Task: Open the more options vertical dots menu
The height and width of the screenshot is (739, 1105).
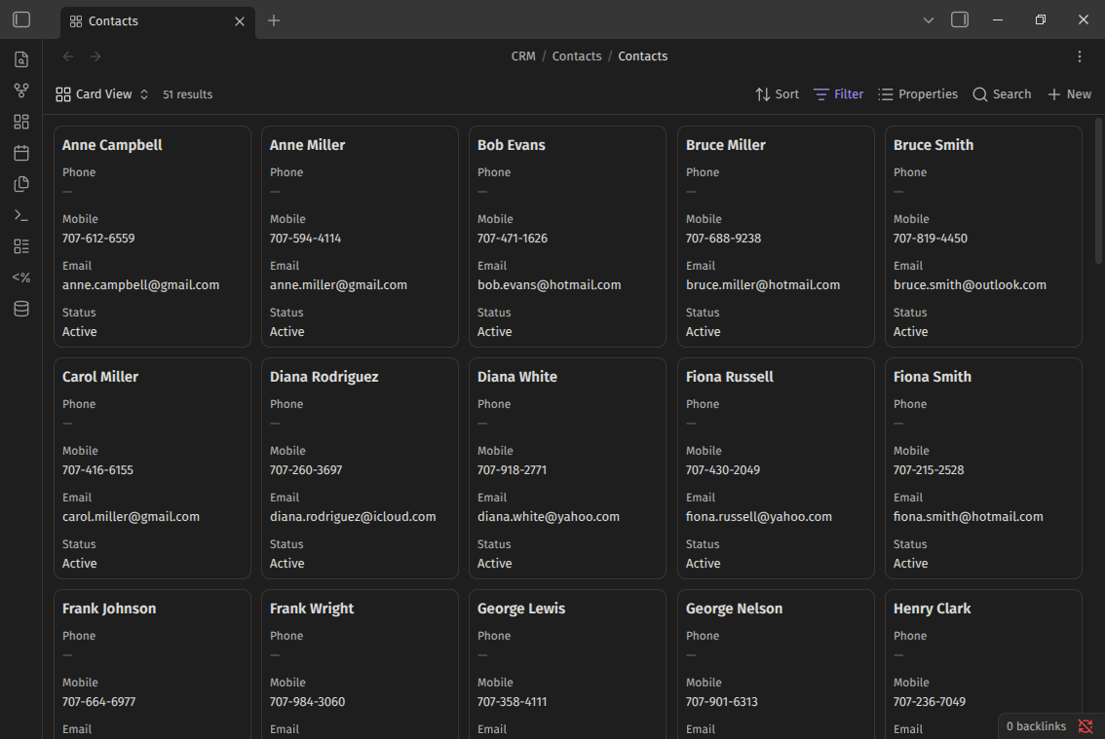Action: pos(1079,56)
